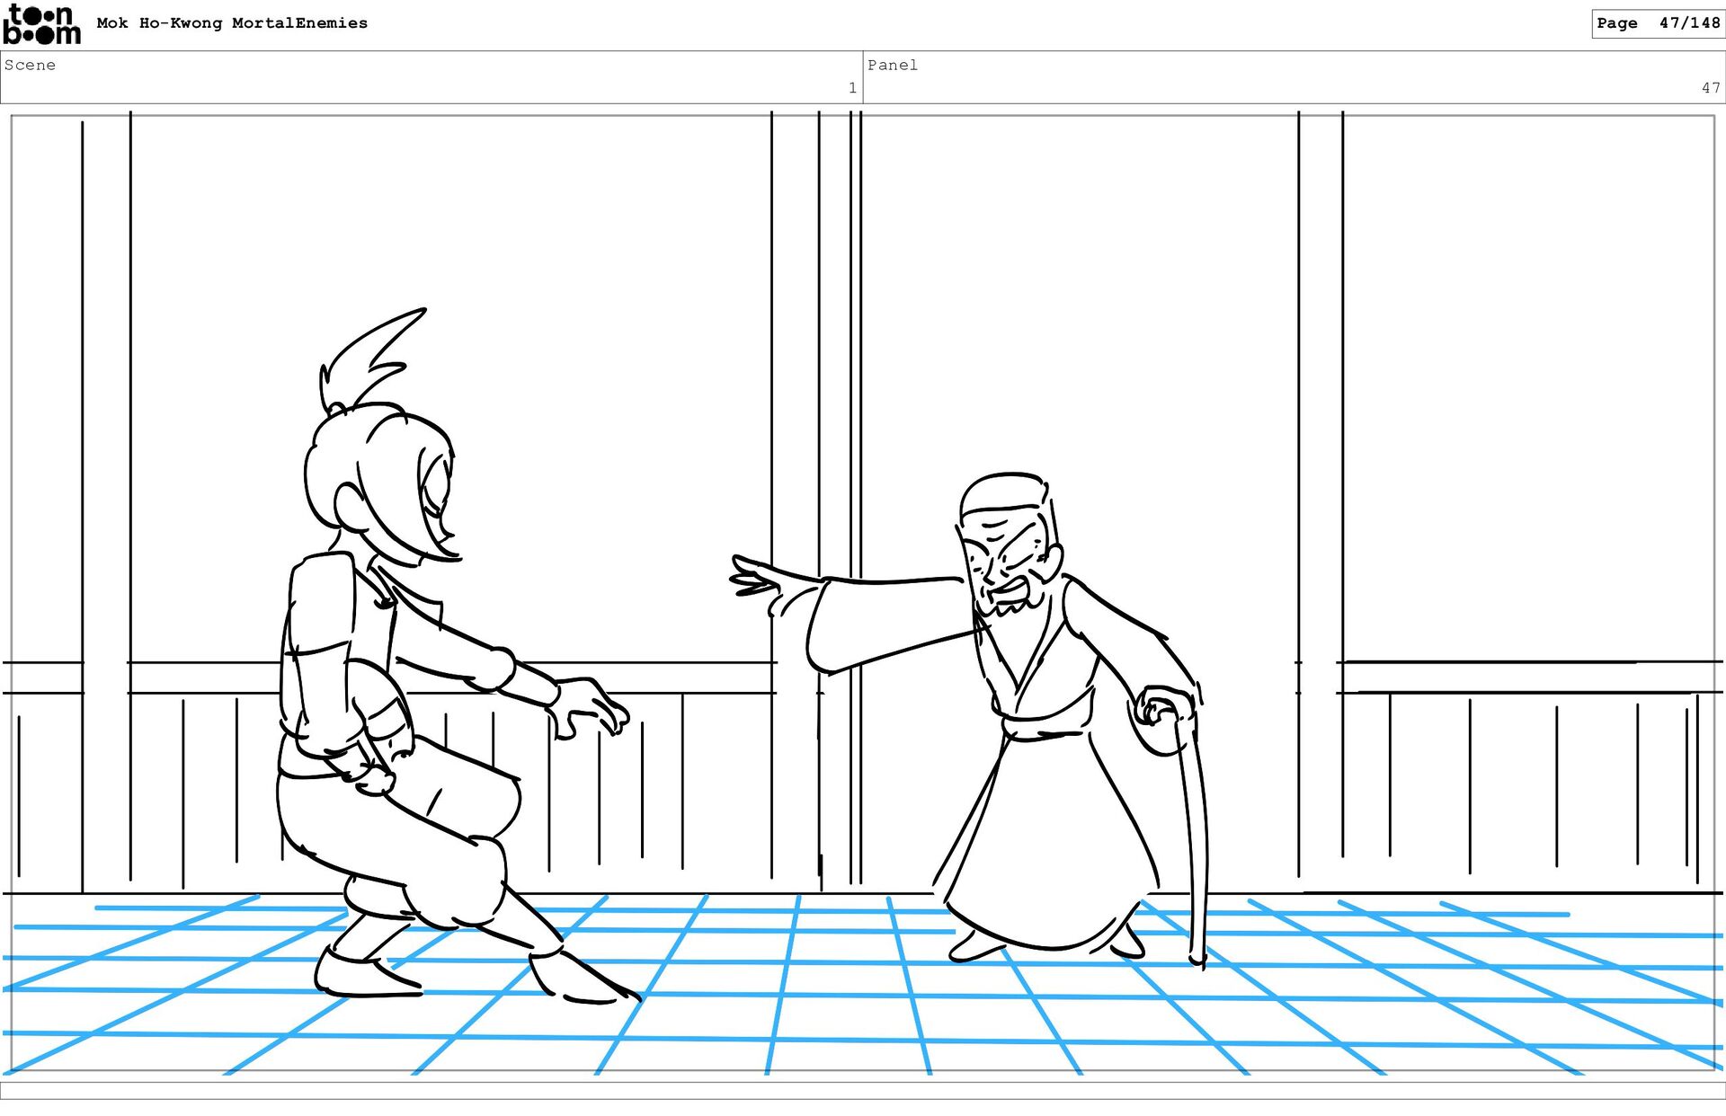Click the Scene label field
Viewport: 1726px width, 1116px height.
[x=31, y=65]
